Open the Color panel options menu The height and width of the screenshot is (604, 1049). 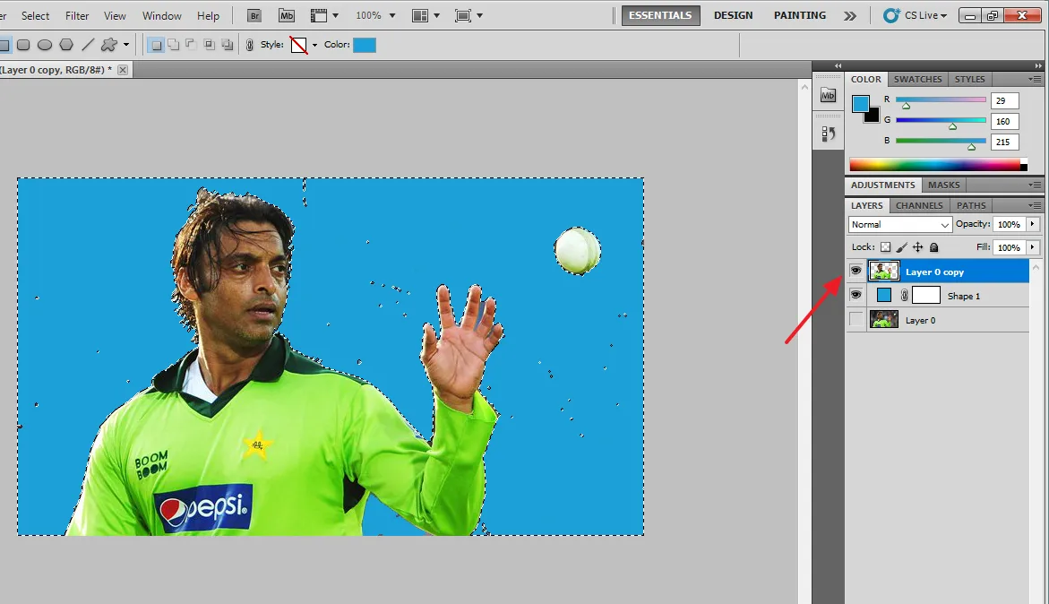[1035, 79]
